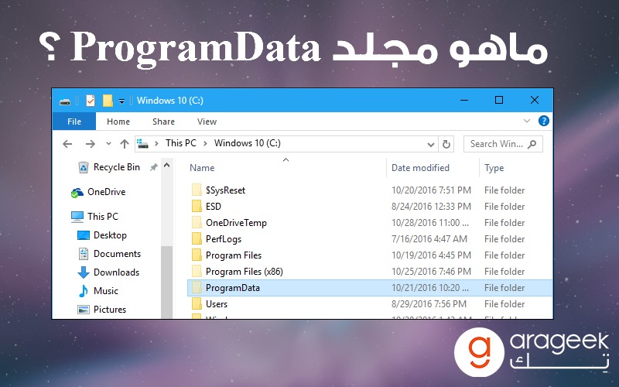Select the ProgramData folder
Viewport: 619px width, 387px height.
pos(370,288)
